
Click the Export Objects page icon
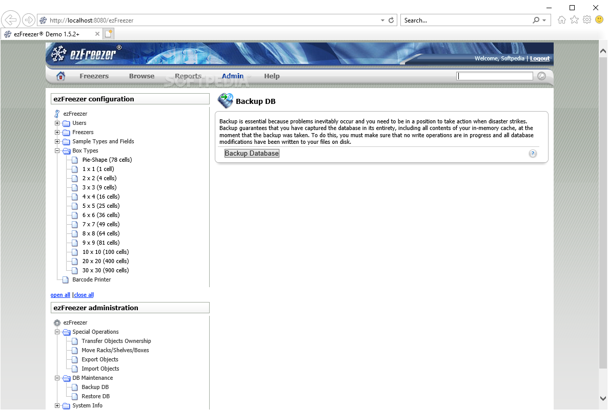coord(75,360)
